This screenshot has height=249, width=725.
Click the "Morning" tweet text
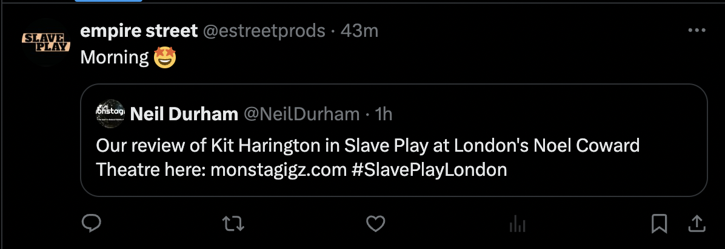[x=115, y=57]
